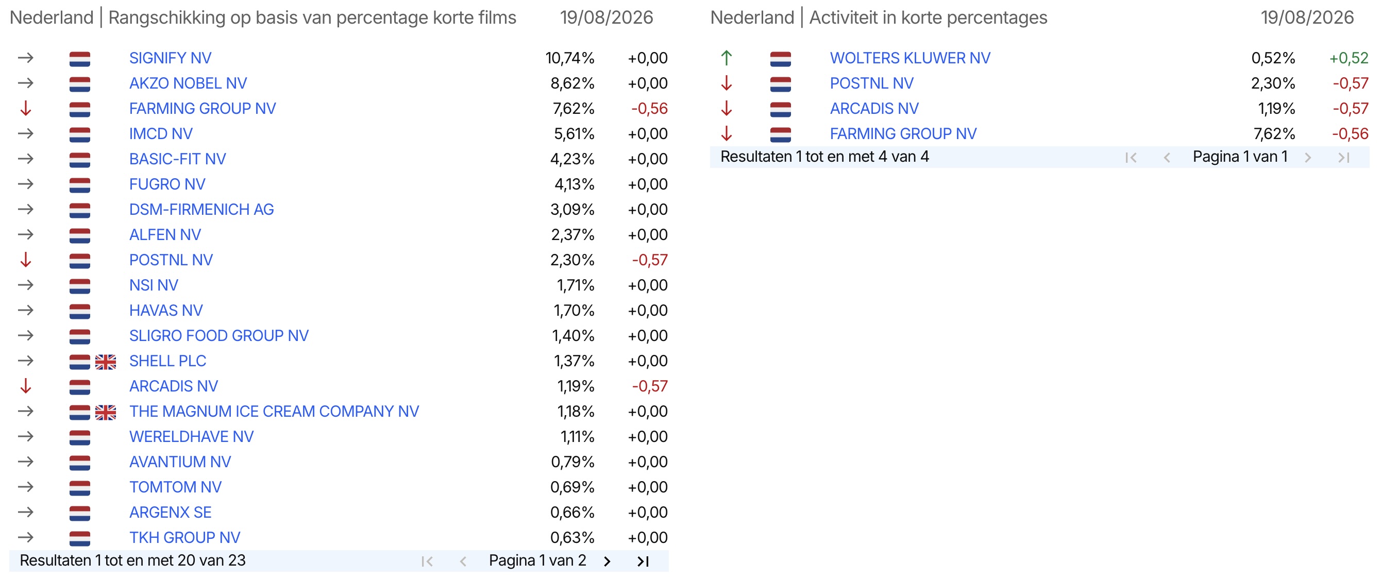Open TOMTOM NV link
This screenshot has height=579, width=1381.
175,487
